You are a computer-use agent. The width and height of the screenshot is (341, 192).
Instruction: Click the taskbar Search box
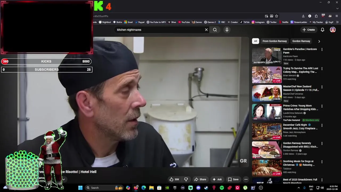[x=104, y=188]
